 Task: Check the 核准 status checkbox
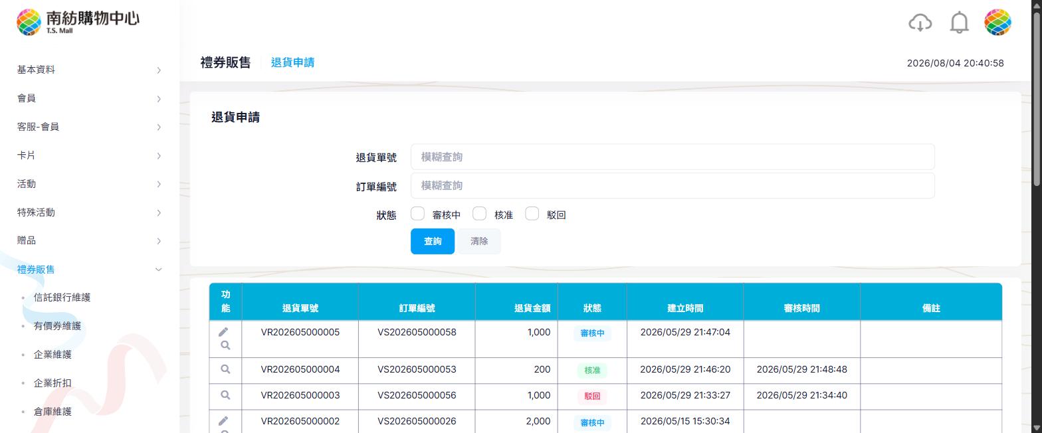point(479,214)
